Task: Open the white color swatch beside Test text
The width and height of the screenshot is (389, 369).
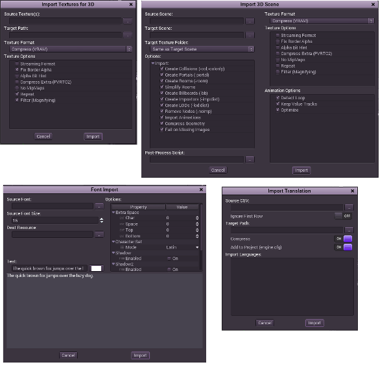Action: click(x=96, y=268)
